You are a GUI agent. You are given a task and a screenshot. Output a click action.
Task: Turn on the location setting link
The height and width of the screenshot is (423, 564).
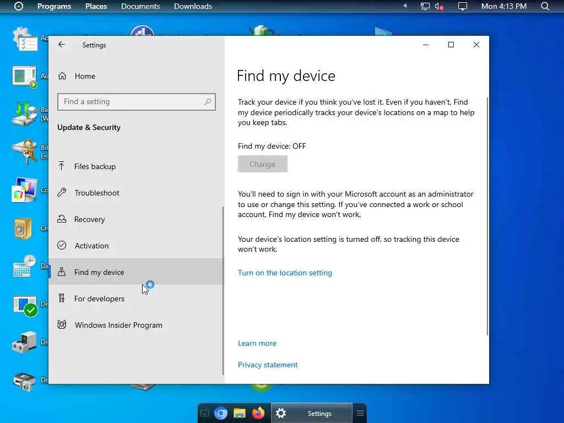tap(285, 273)
